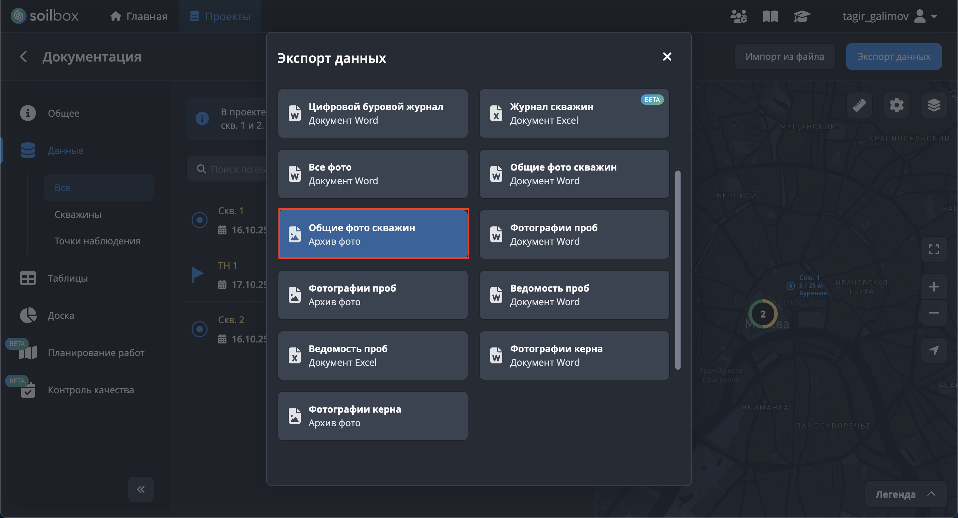Collapse the left sidebar with double chevron
958x518 pixels.
coord(141,489)
